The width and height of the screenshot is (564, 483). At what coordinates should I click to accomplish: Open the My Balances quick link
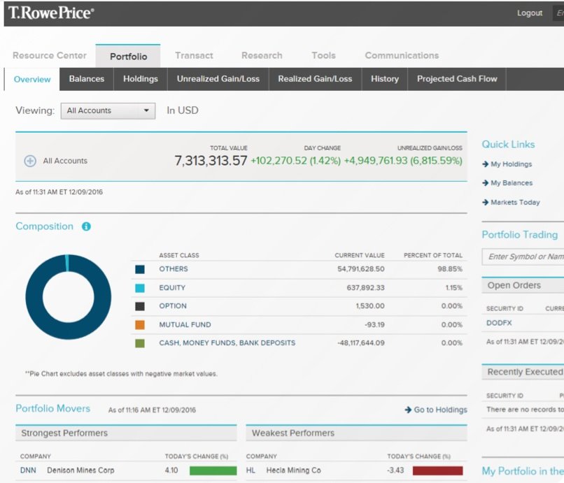[512, 183]
